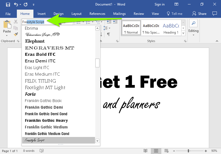Click the Undo arrow icon

pyautogui.click(x=16, y=4)
